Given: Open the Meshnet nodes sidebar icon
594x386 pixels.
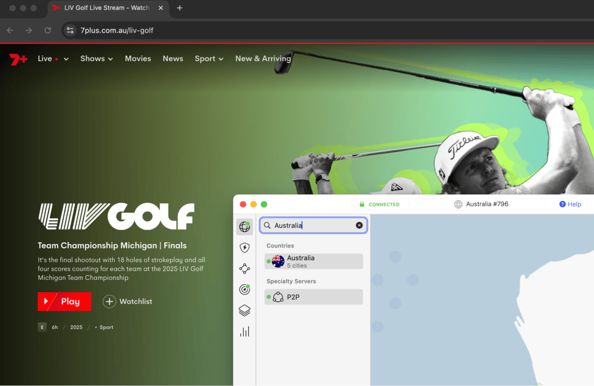Looking at the screenshot, I should [x=245, y=269].
